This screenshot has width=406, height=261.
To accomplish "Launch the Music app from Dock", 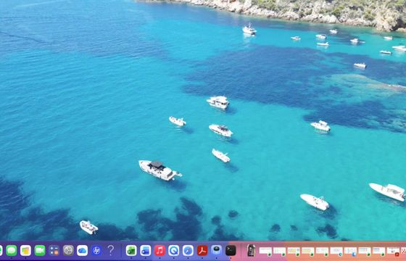I will coord(159,250).
